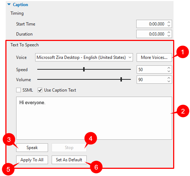Image resolution: width=190 pixels, height=176 pixels.
Task: Enable the SSML checkbox
Action: click(18, 90)
